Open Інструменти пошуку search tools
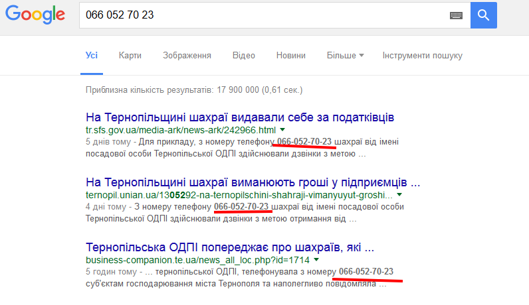This screenshot has height=305, width=529. 422,55
